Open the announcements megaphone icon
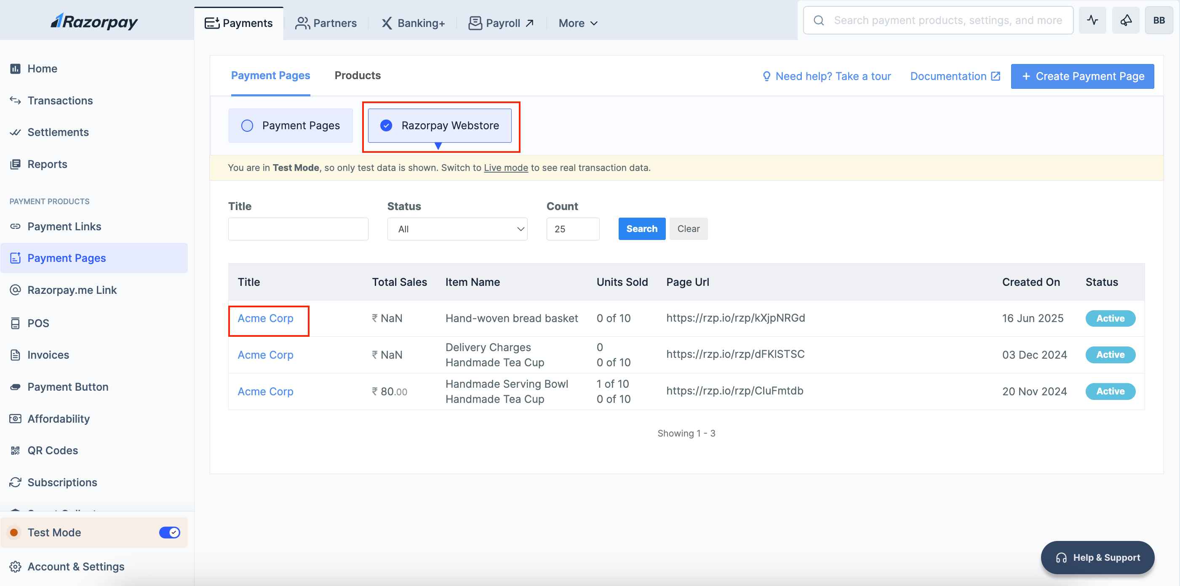The width and height of the screenshot is (1180, 586). pos(1126,20)
